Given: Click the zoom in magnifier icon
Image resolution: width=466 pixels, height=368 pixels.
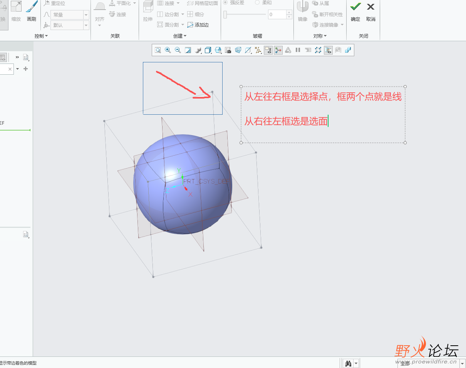Looking at the screenshot, I should coord(168,50).
